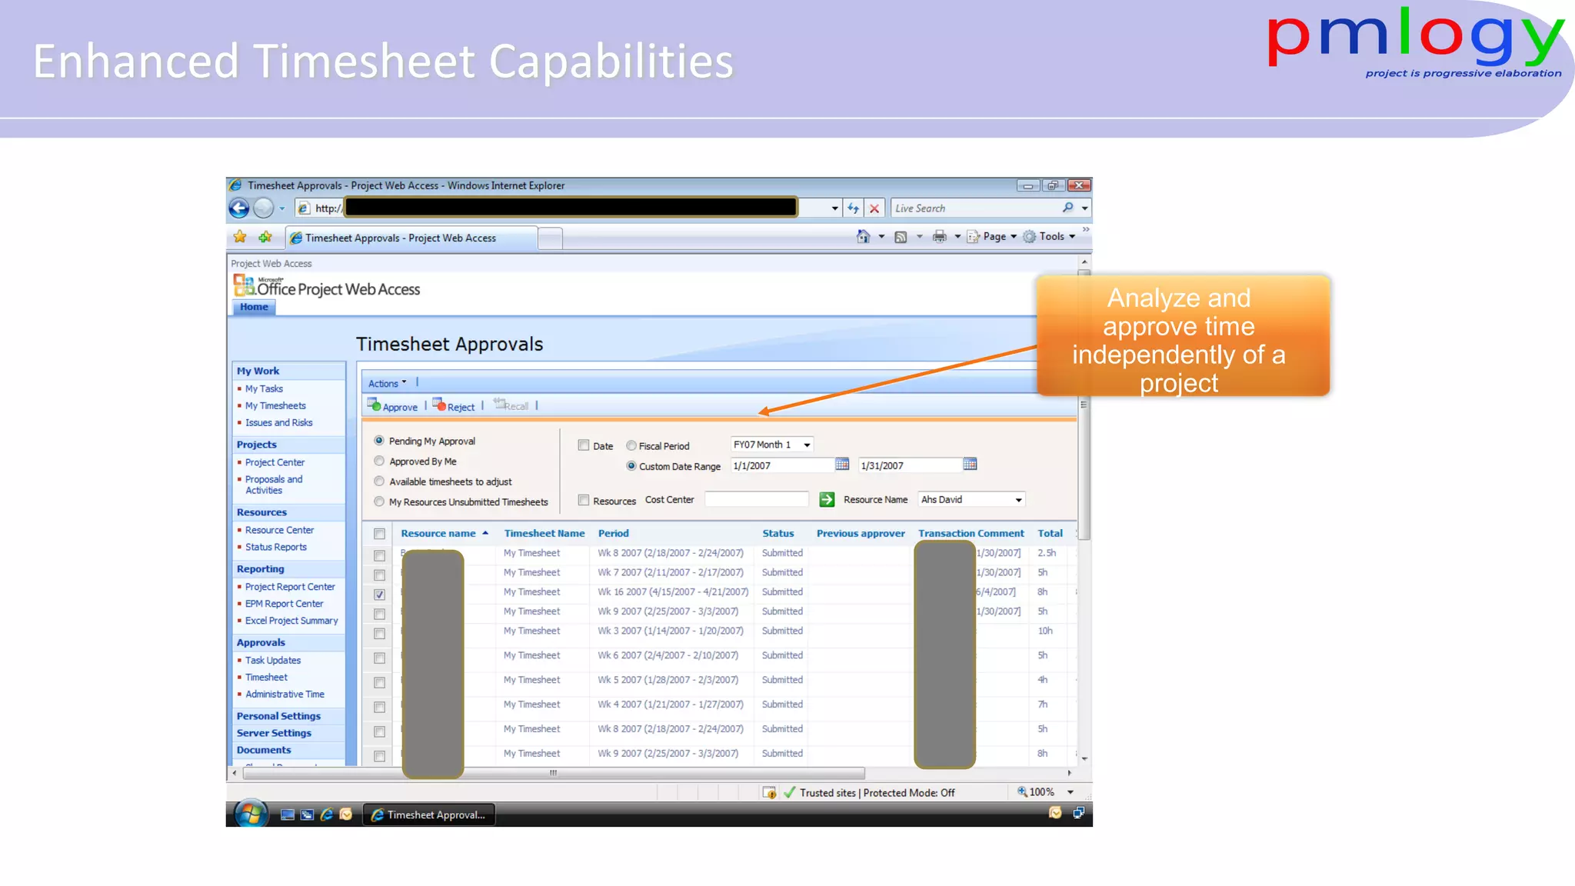Click the Reject timesheet icon
Screen dimensions: 1575x886
tap(438, 405)
